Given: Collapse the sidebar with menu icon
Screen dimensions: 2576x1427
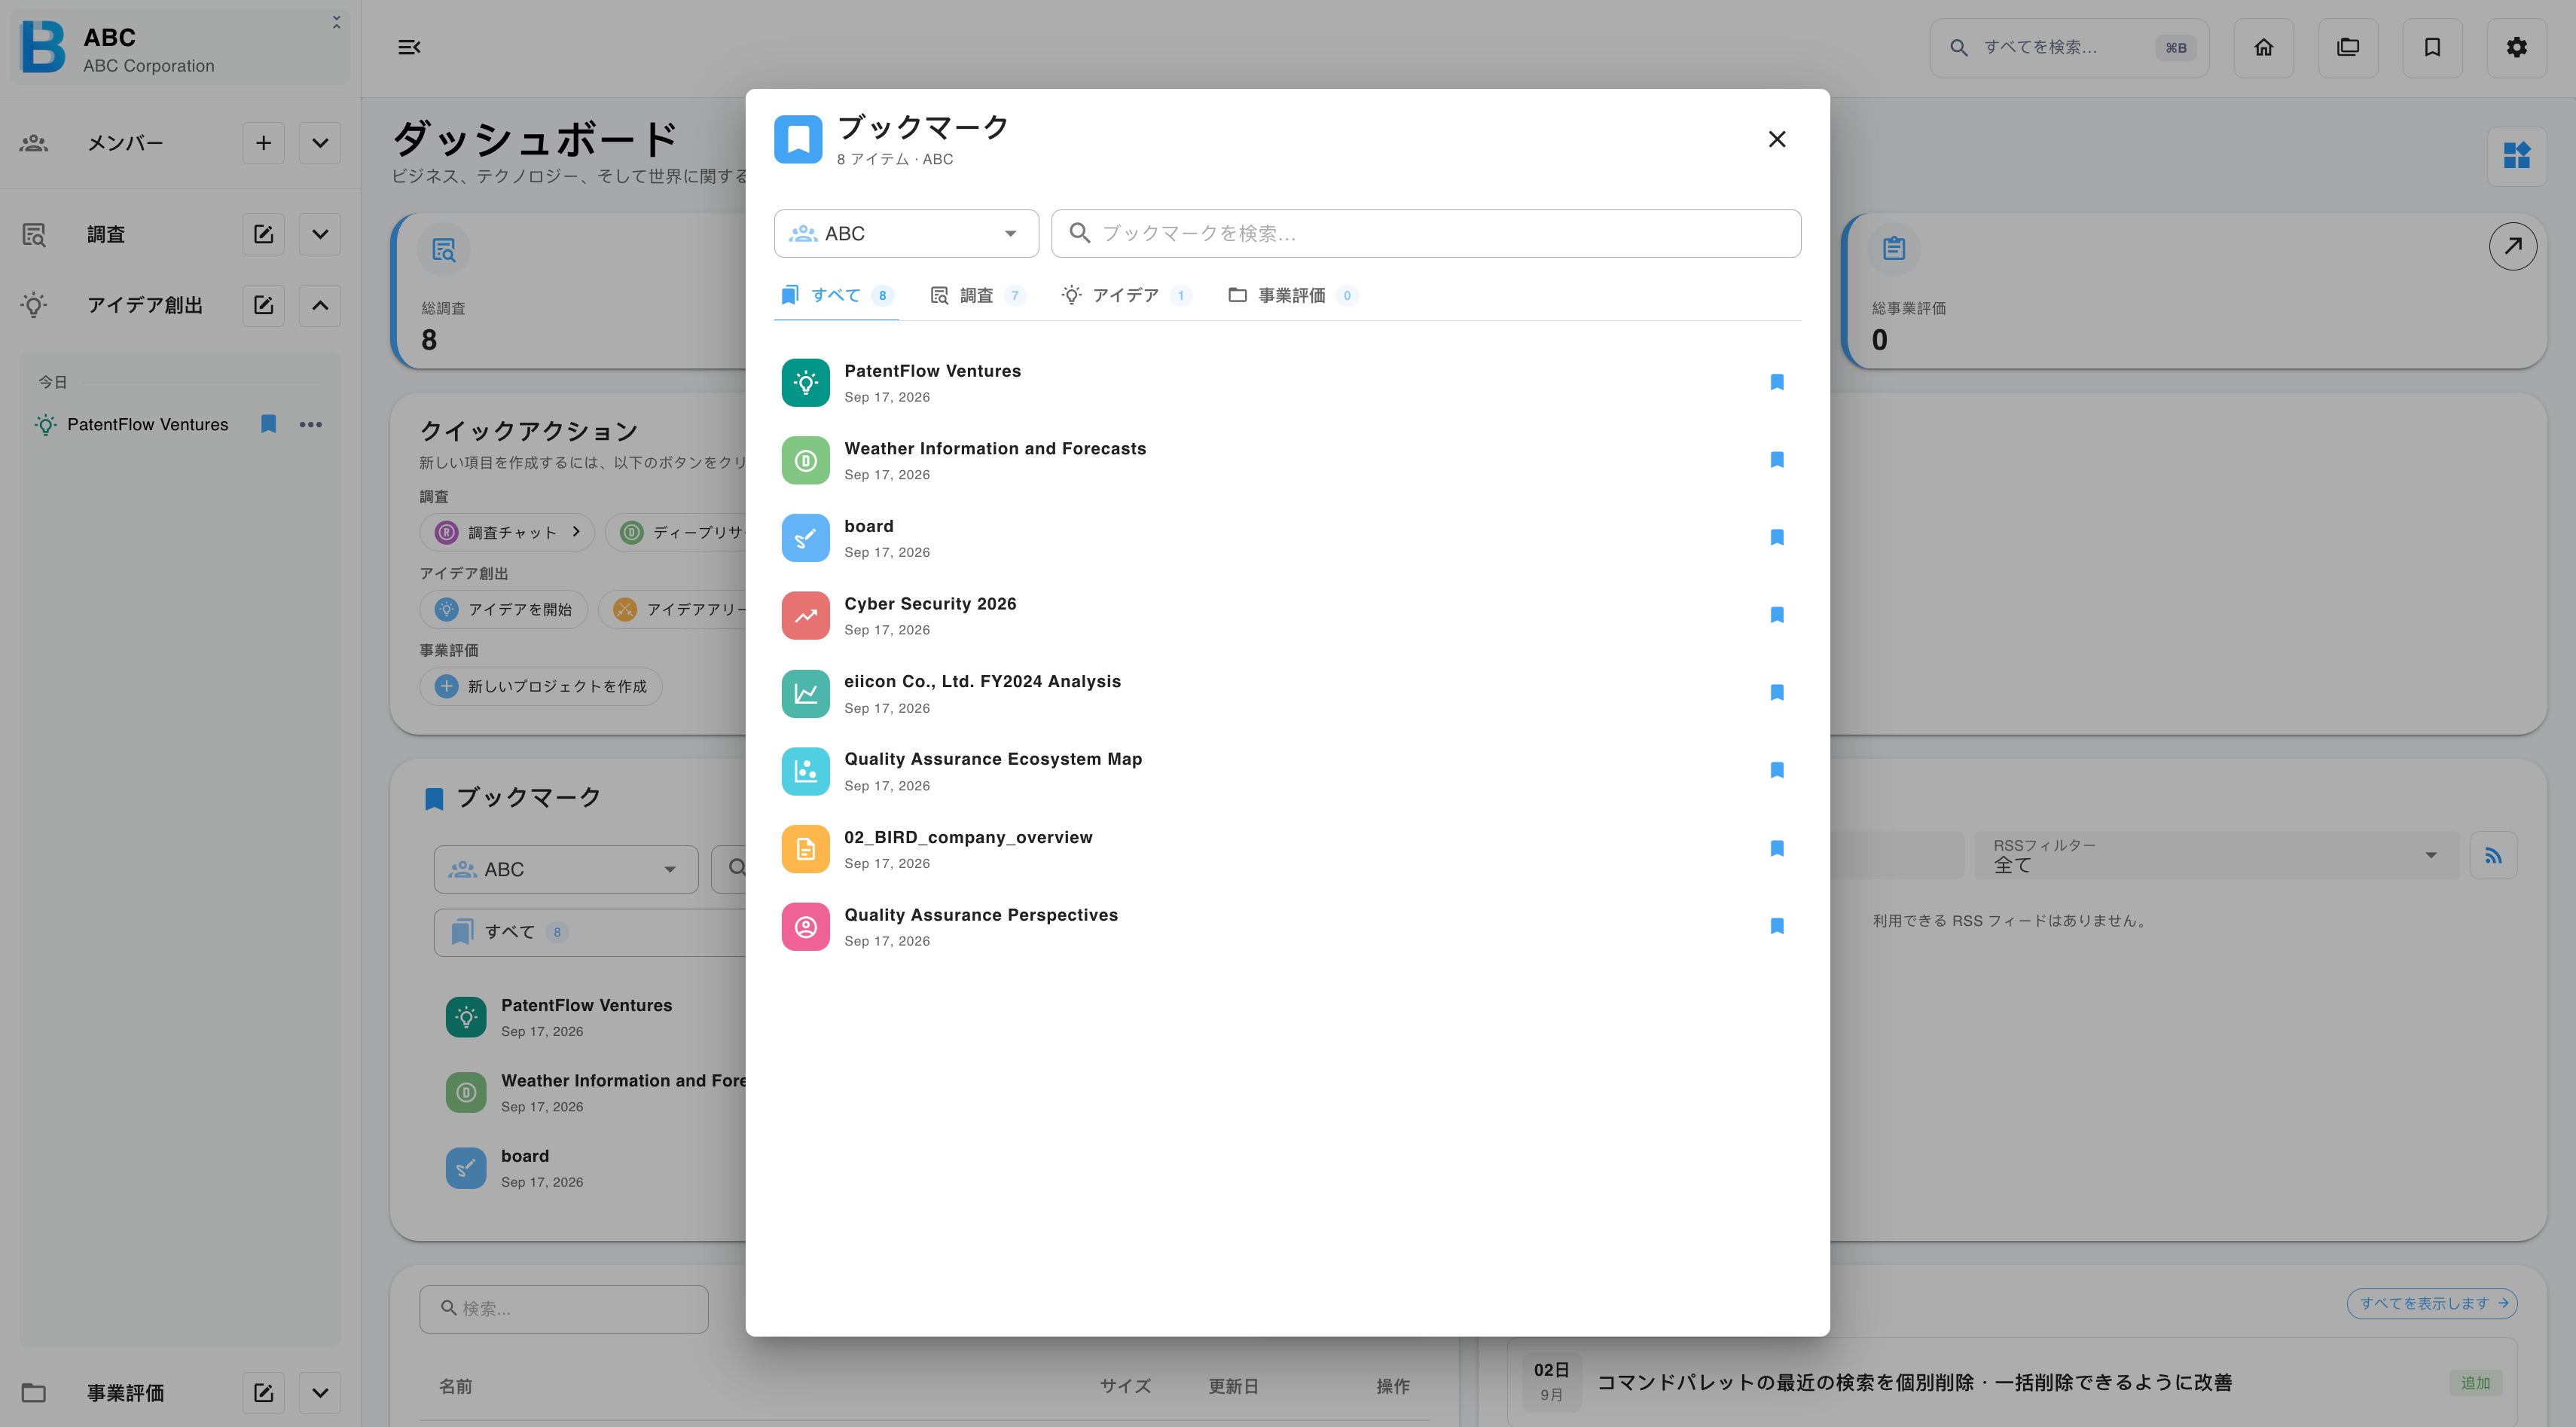Looking at the screenshot, I should [409, 47].
